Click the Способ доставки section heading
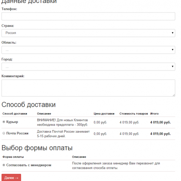 29,104
